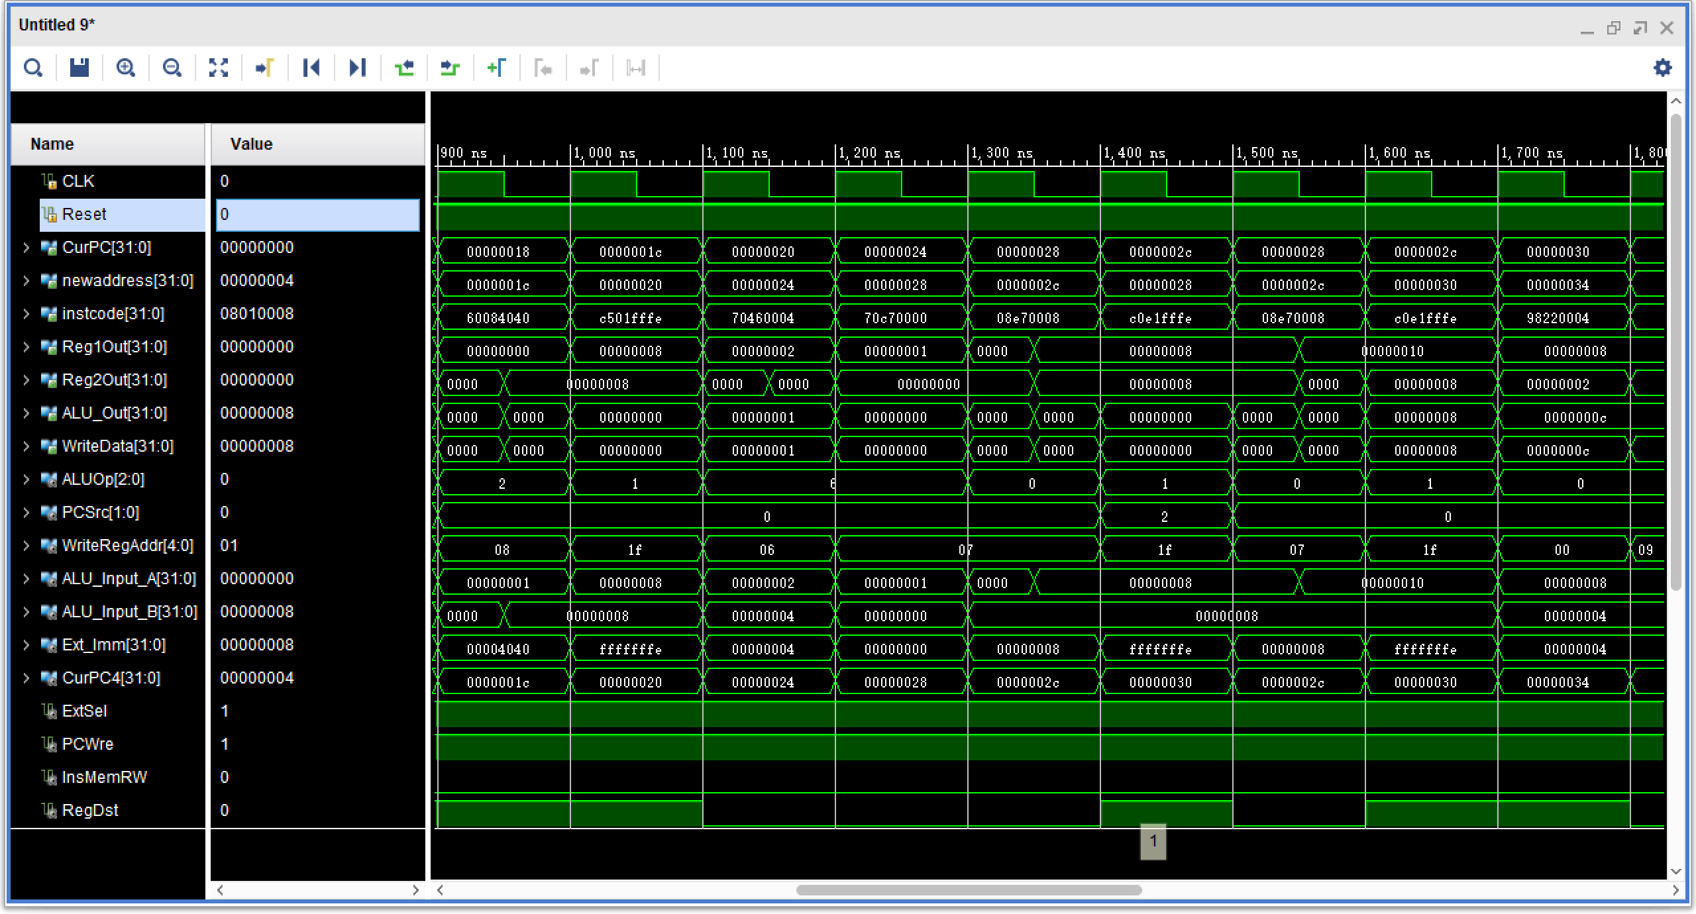Screen dimensions: 1696x914
Task: Select the RegDst signal row
Action: pos(90,811)
